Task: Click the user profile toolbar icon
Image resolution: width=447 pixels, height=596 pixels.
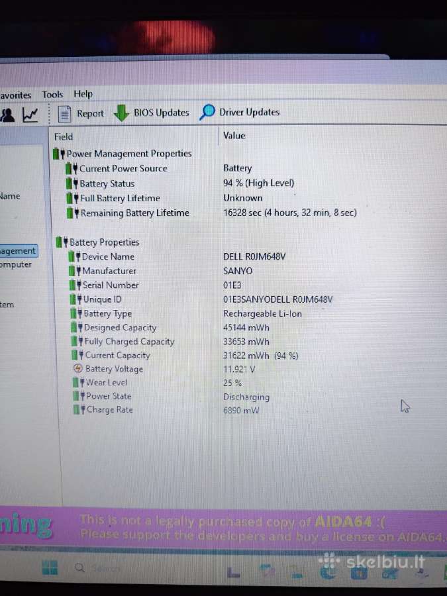Action: click(7, 115)
